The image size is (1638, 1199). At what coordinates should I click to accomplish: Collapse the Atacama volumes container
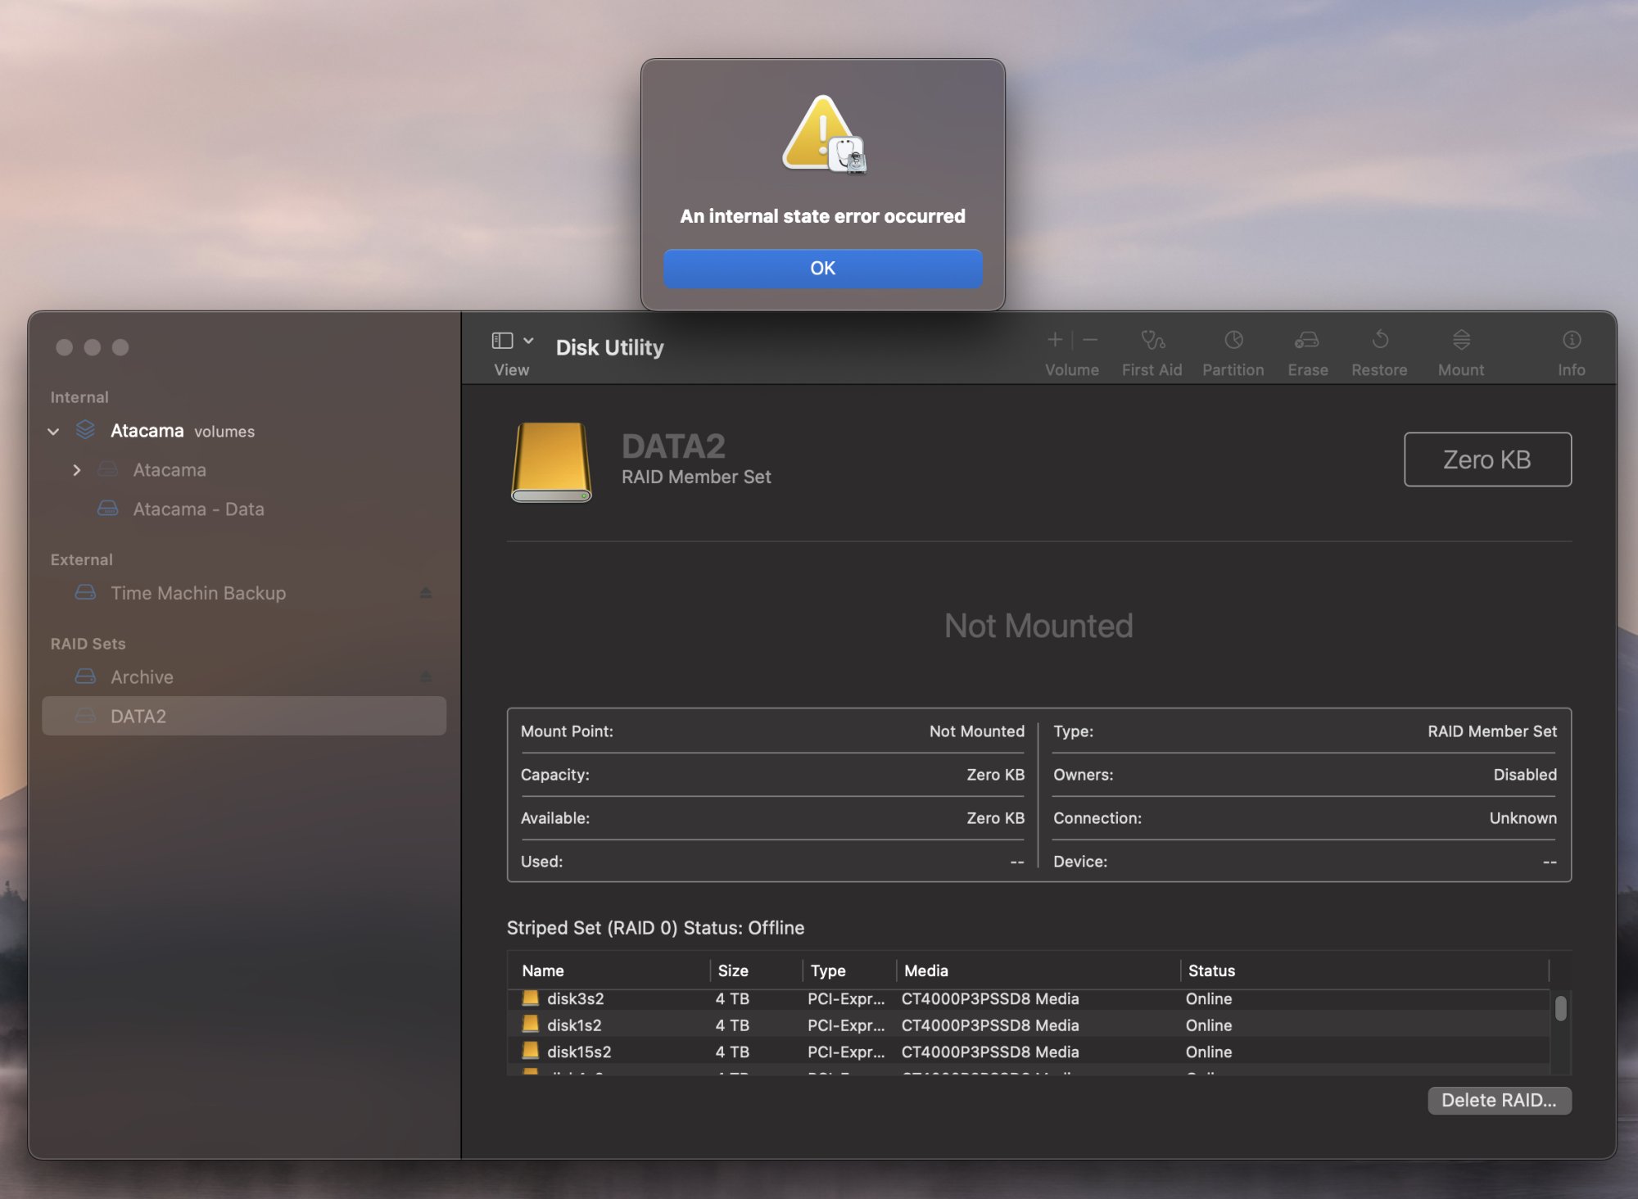point(53,432)
